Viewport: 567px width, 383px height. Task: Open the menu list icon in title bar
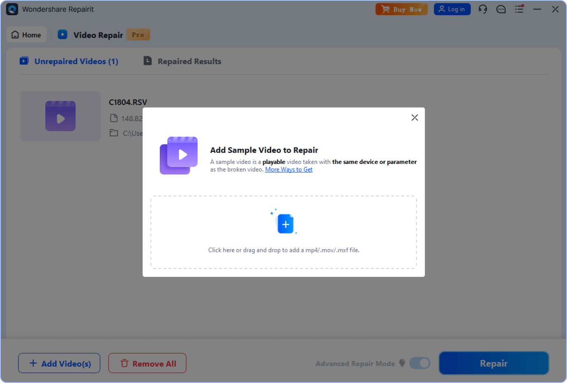pos(519,9)
